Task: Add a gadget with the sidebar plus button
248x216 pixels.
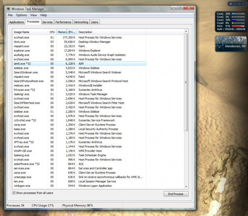Action: pos(231,4)
